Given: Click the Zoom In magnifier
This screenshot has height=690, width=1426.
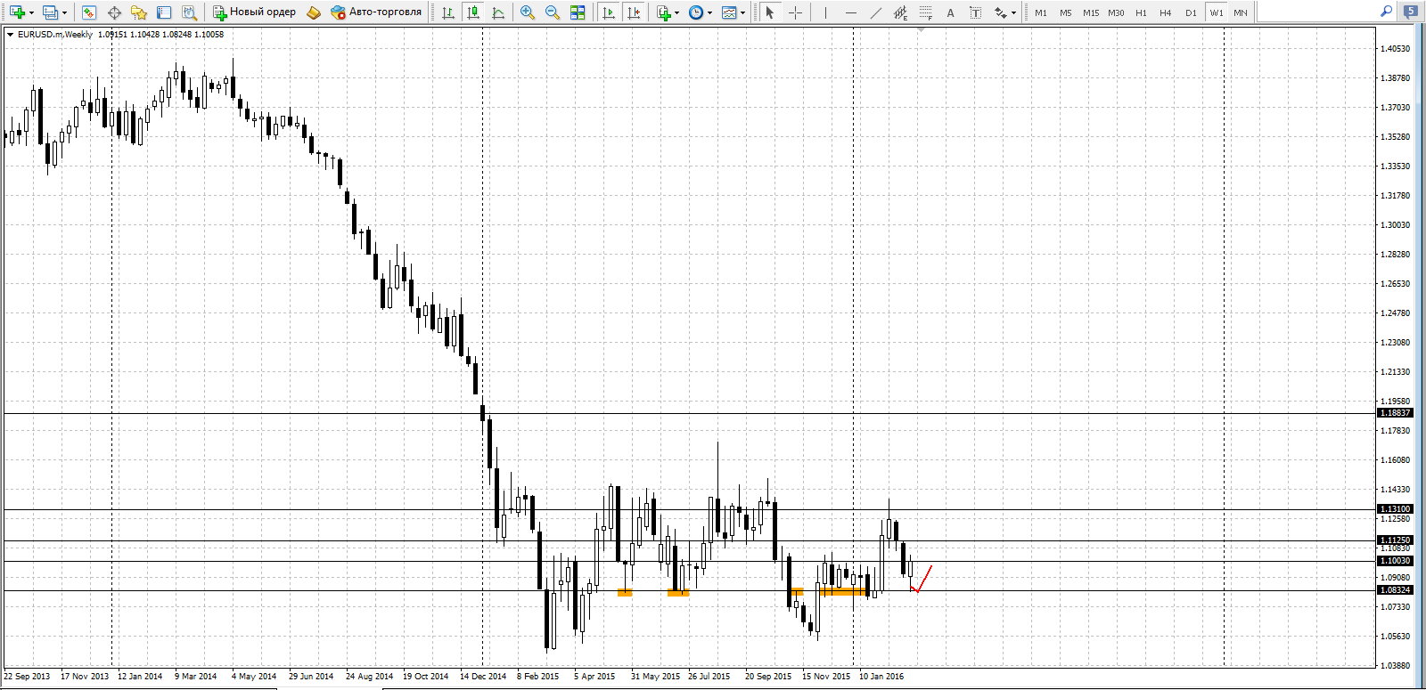Looking at the screenshot, I should coord(528,12).
